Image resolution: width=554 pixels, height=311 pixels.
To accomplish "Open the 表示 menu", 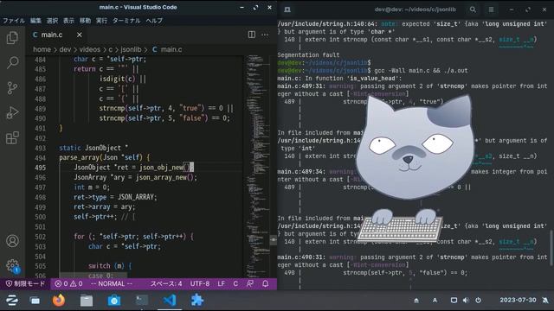I will [x=68, y=21].
